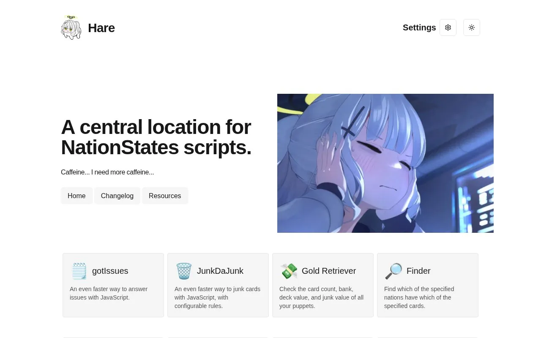Click gotIssues description 'An even faster way to answer'
The height and width of the screenshot is (338, 541).
tap(109, 293)
